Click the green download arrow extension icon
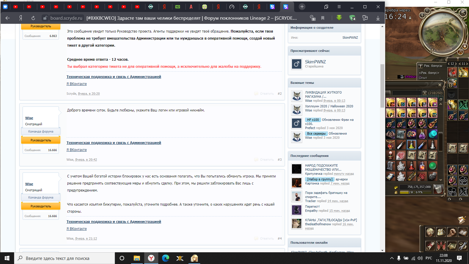This screenshot has width=469, height=264. pos(339,18)
